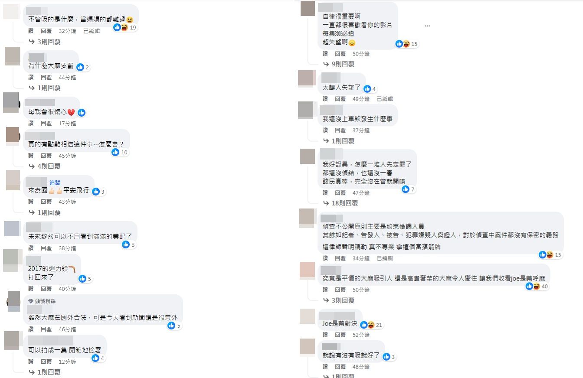This screenshot has height=378, width=583.
Task: Click the thumbs-up reaction on "不管吸的是什麼" comment
Action: [116, 27]
